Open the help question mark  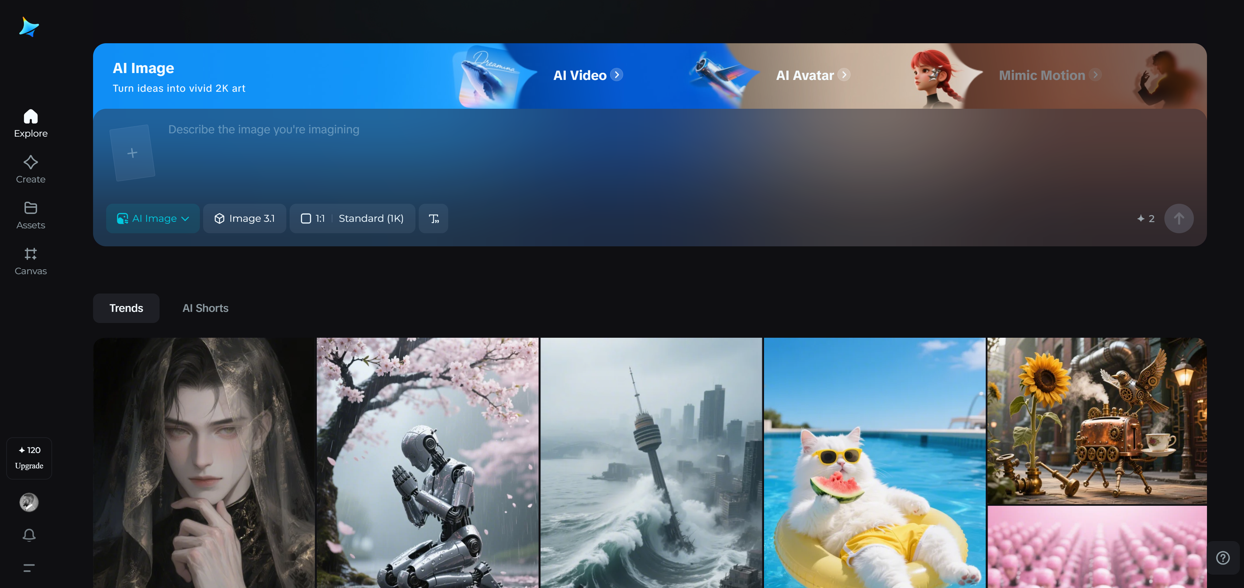coord(1223,558)
